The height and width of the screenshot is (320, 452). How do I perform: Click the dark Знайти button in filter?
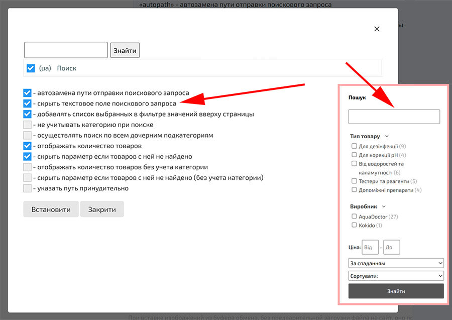tap(396, 291)
